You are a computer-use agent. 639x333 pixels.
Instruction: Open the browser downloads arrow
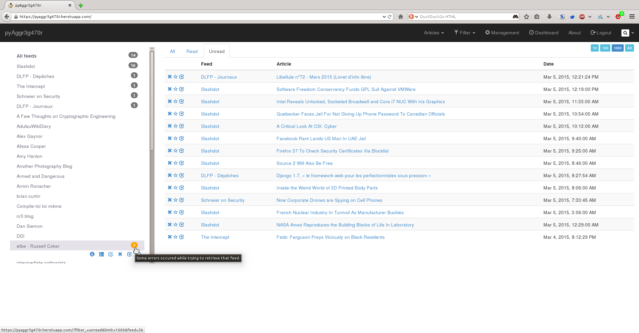pyautogui.click(x=549, y=17)
